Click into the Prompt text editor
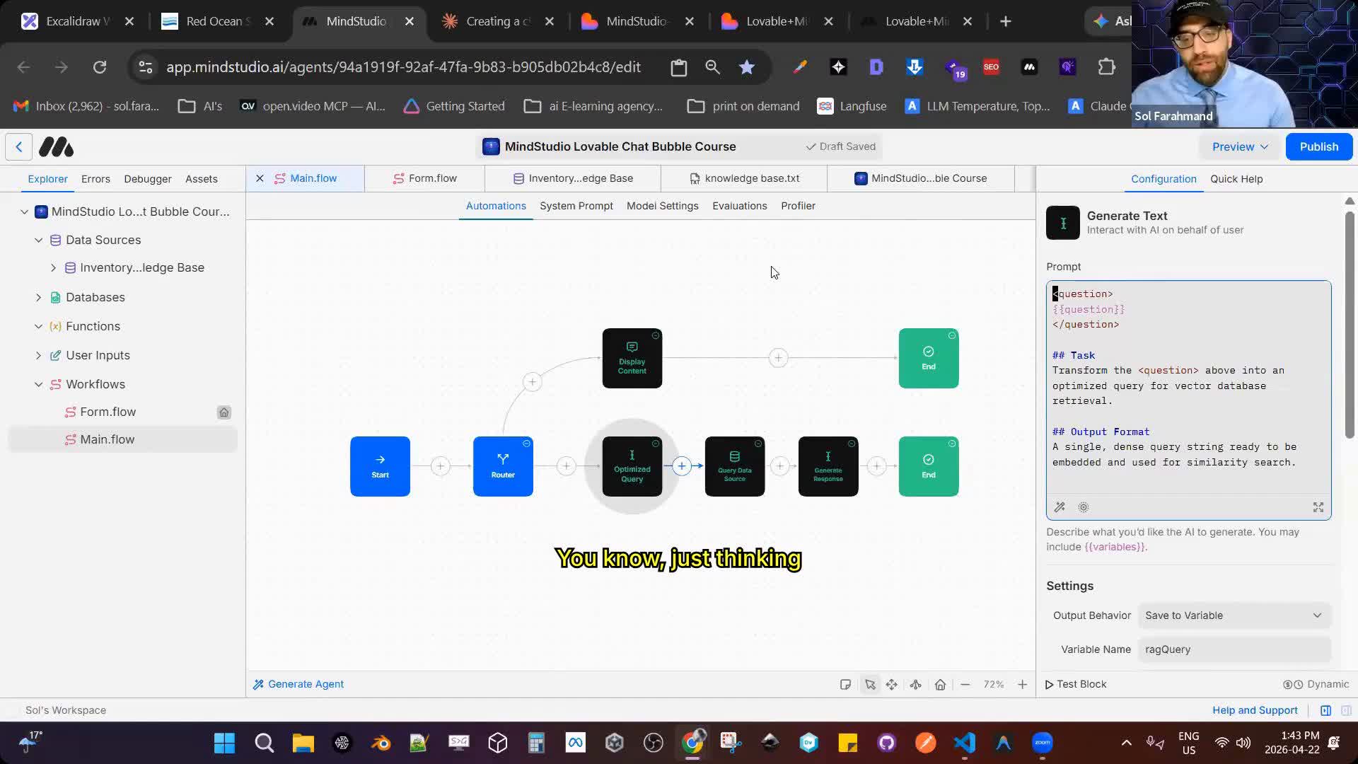This screenshot has height=764, width=1358. 1189,388
